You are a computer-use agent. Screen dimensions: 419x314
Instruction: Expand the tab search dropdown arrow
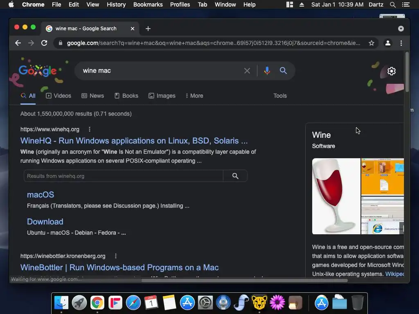click(401, 29)
